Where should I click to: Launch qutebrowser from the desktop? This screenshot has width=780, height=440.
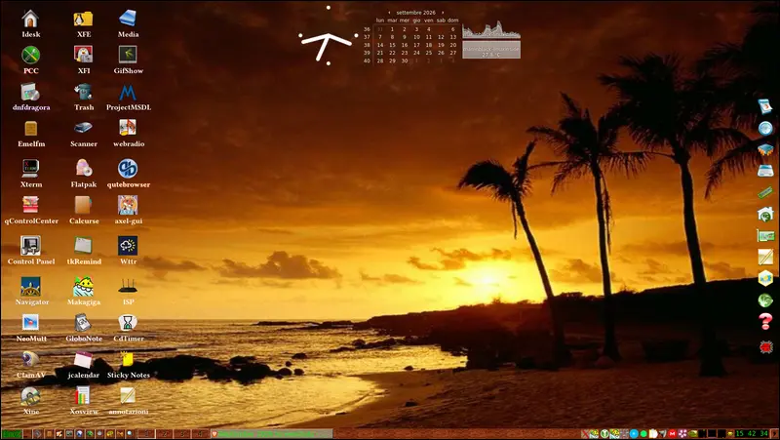pos(128,168)
